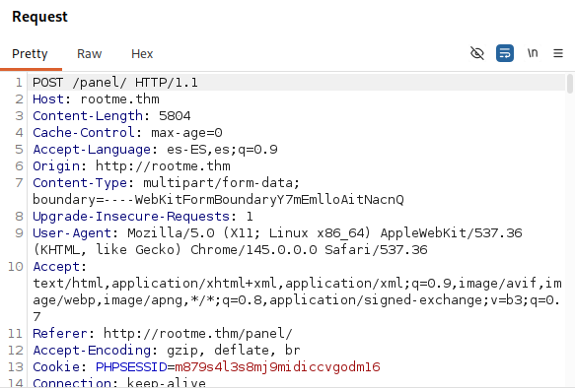Switch to the Raw tab

[x=89, y=54]
